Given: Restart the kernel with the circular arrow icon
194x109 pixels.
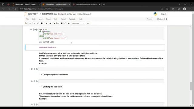Looking at the screenshot, I should click(65, 23).
